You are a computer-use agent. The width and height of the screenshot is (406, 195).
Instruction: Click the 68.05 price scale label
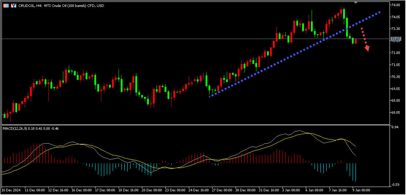395,113
